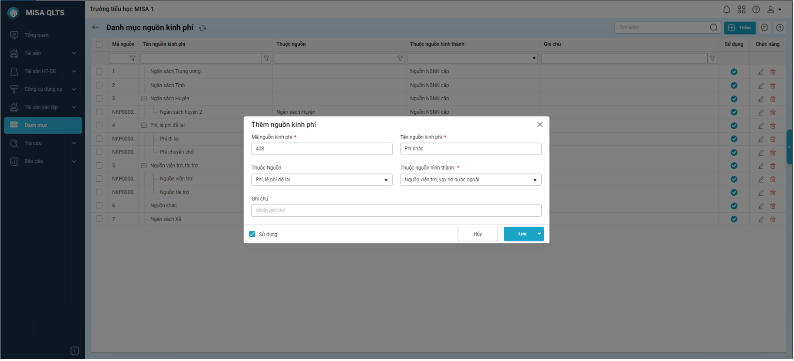Tick the checkbox for Ngân sách Huyện row
The width and height of the screenshot is (794, 361).
99,99
